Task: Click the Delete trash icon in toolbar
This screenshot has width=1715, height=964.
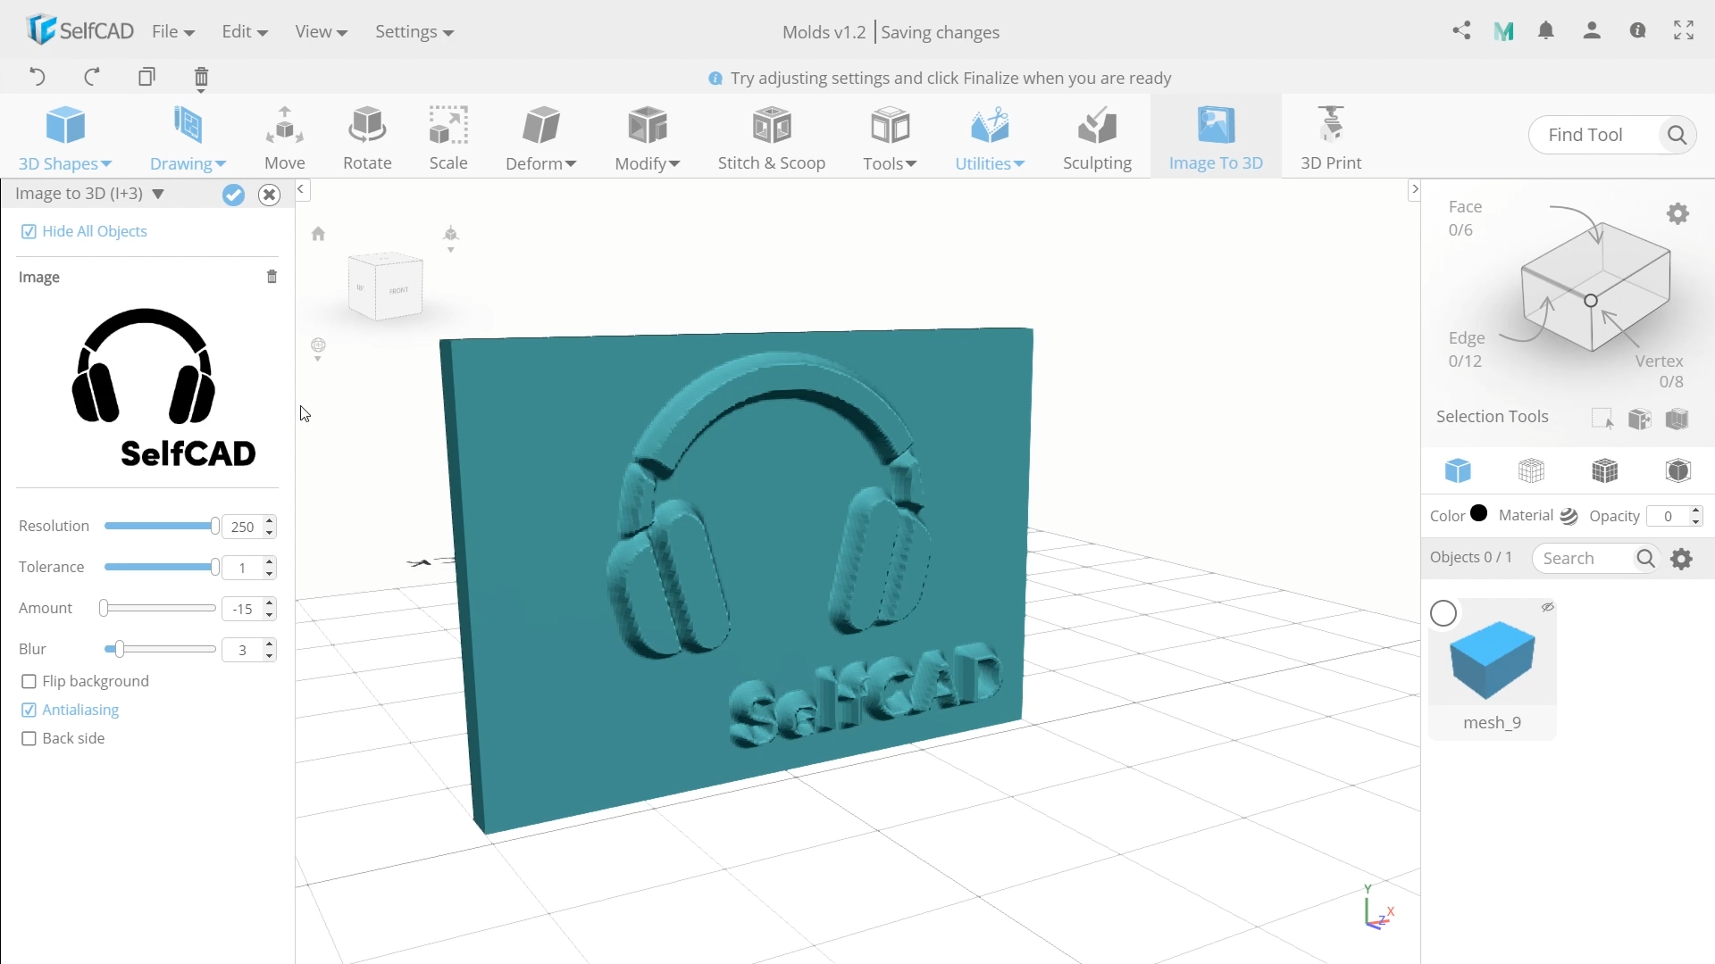Action: [201, 79]
